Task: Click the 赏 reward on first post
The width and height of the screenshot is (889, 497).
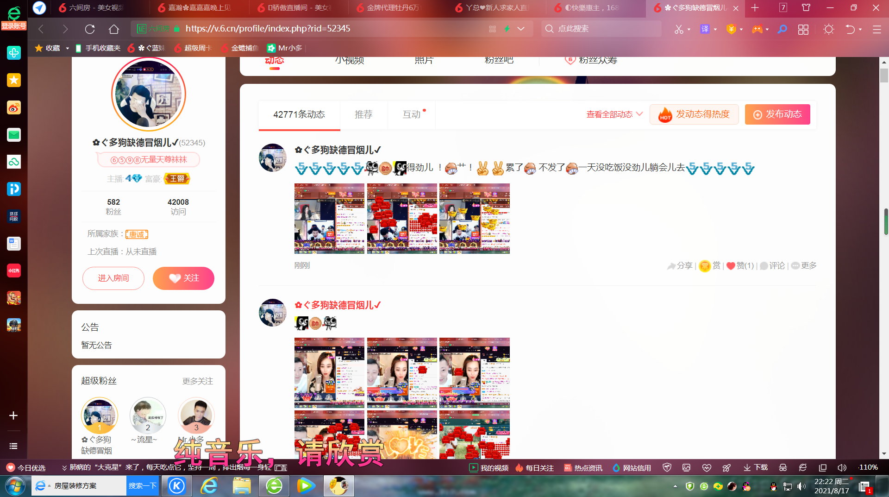Action: pyautogui.click(x=710, y=266)
